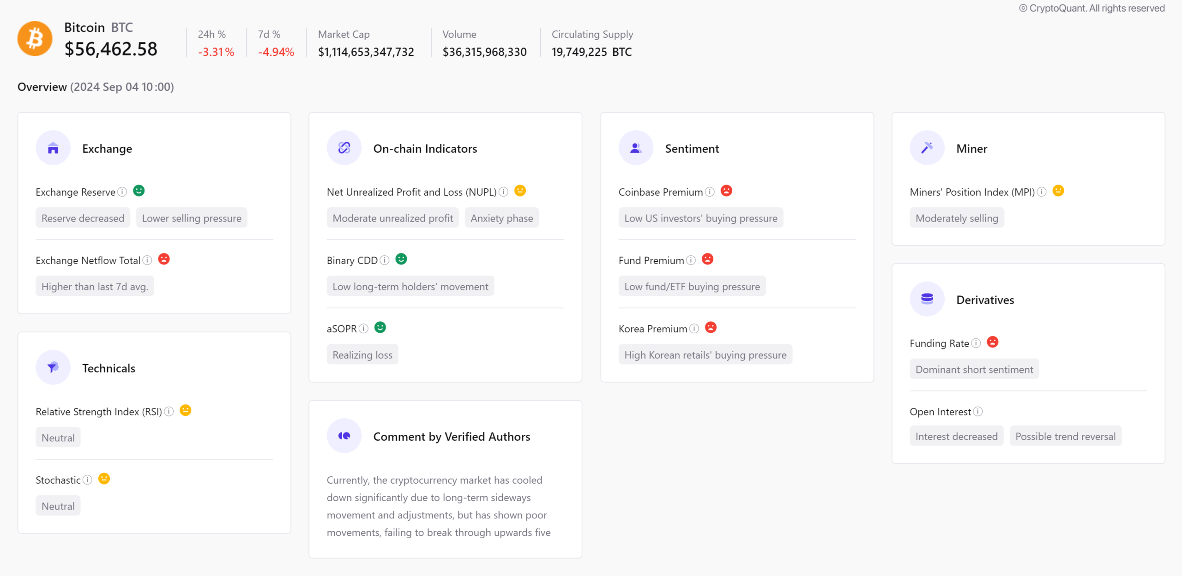Click green smiley beside aSOPR

click(x=380, y=327)
